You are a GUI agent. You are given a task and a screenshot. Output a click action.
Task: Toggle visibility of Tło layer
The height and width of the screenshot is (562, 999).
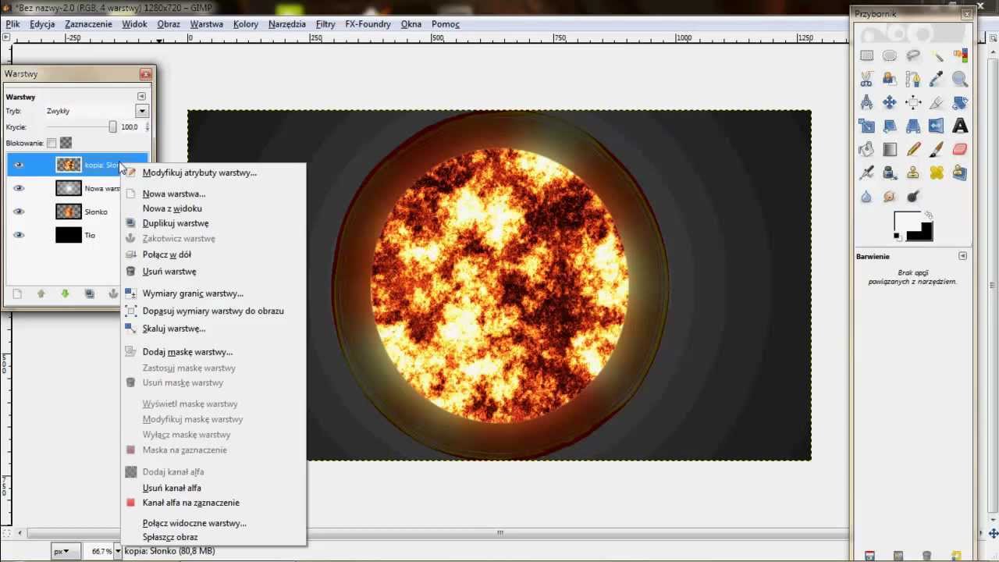click(19, 235)
